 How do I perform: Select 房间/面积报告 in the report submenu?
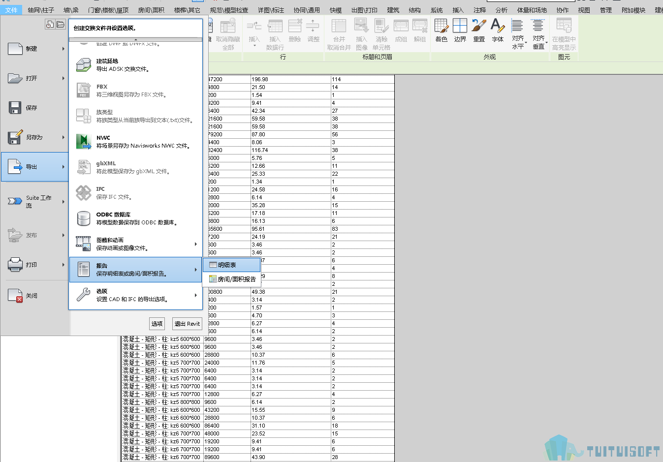231,279
